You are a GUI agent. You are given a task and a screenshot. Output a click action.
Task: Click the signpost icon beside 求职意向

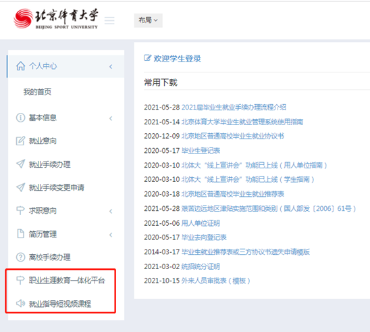(x=20, y=210)
